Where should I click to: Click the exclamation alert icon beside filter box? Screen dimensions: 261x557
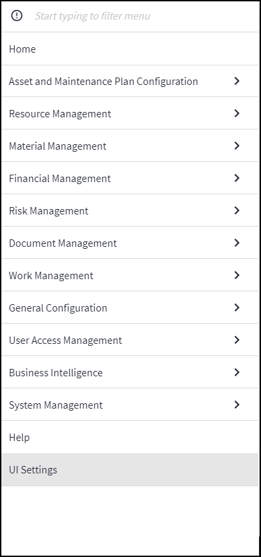[17, 16]
